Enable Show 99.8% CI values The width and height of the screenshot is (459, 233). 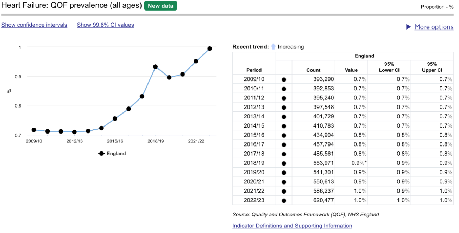(106, 25)
